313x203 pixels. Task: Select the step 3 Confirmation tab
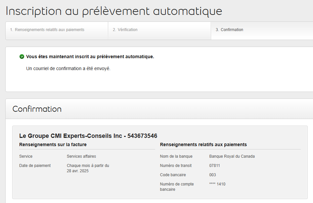click(x=229, y=30)
